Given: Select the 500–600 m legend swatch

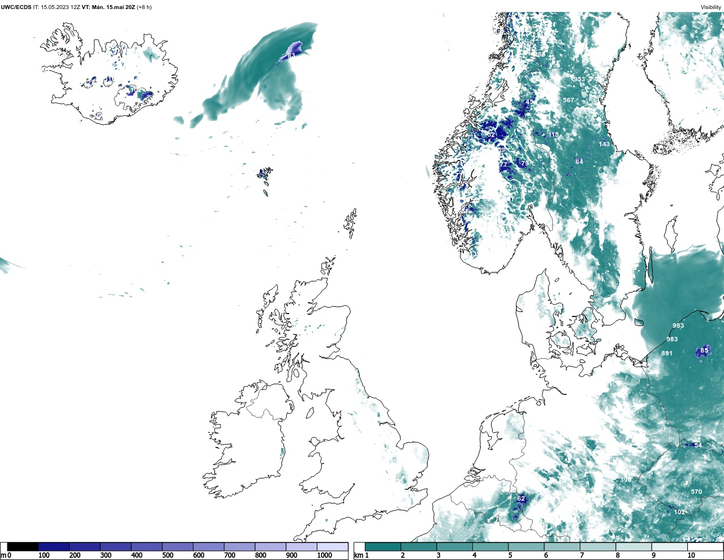Looking at the screenshot, I should pyautogui.click(x=178, y=547).
